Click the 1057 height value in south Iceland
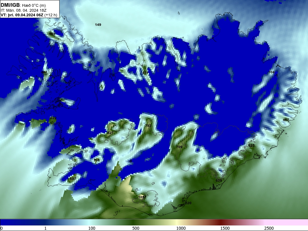308x231 pixels. click(142, 197)
